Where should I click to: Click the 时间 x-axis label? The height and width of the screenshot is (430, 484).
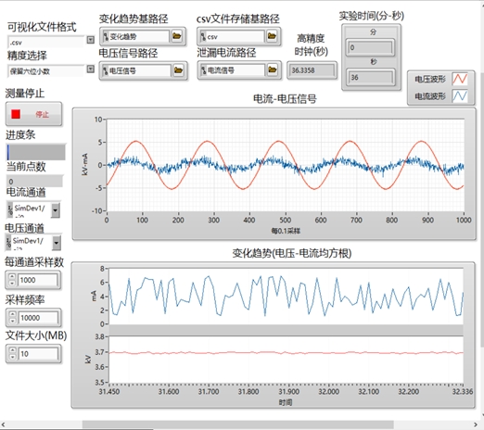coord(286,402)
